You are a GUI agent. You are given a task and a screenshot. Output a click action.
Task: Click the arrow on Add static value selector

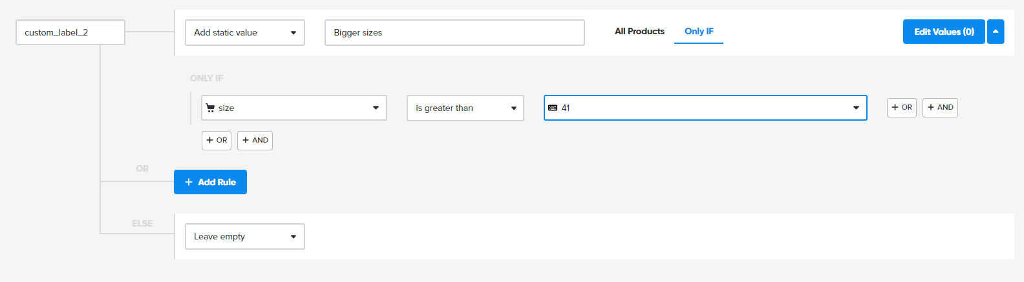point(293,33)
